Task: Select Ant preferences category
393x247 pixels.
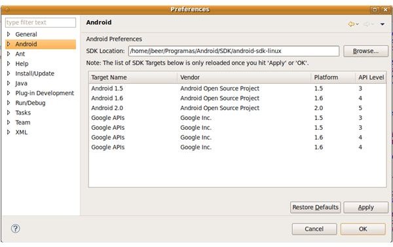Action: pos(20,54)
